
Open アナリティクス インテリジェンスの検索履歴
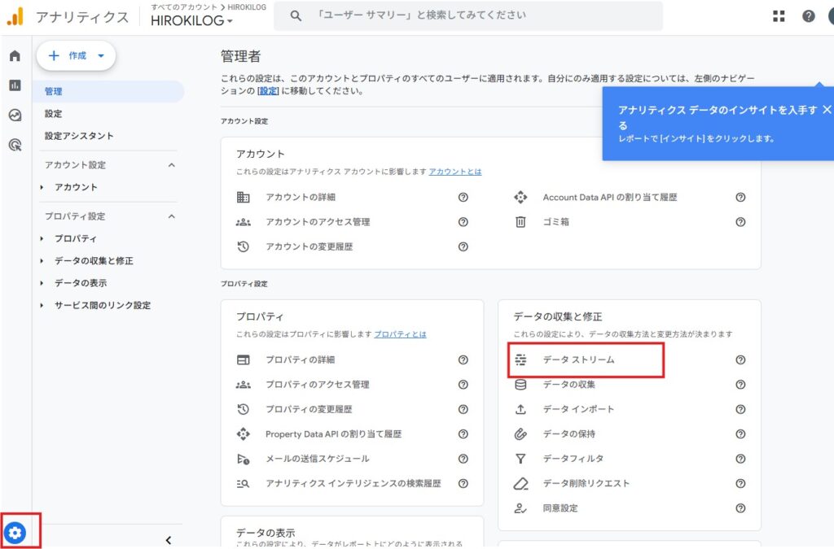coord(353,483)
